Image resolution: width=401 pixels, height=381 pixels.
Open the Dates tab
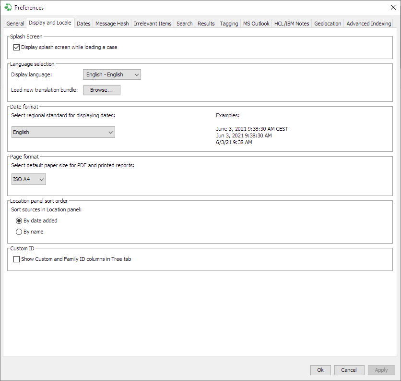tap(83, 23)
